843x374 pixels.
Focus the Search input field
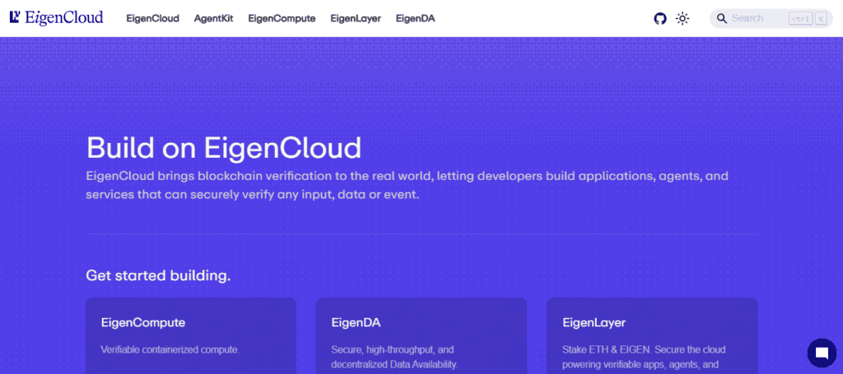point(771,18)
